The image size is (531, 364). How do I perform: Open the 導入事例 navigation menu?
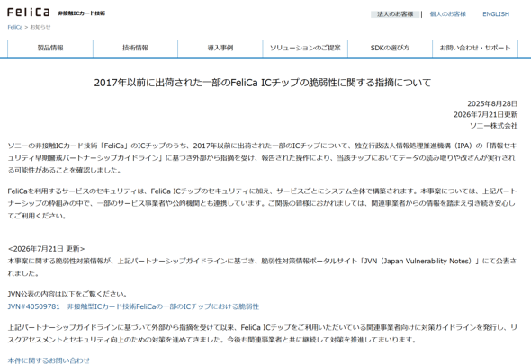(220, 48)
